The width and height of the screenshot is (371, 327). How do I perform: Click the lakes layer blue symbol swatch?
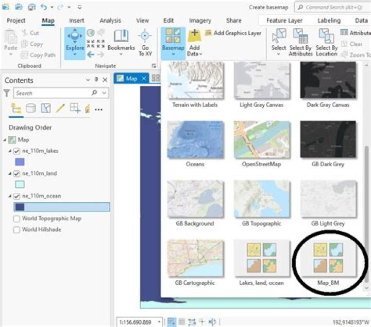point(20,162)
